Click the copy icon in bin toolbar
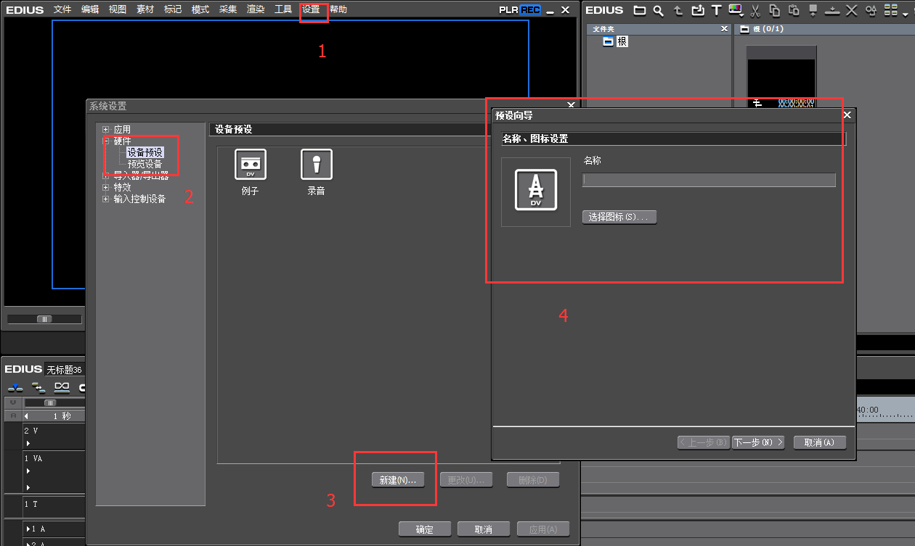The height and width of the screenshot is (546, 915). [x=775, y=10]
